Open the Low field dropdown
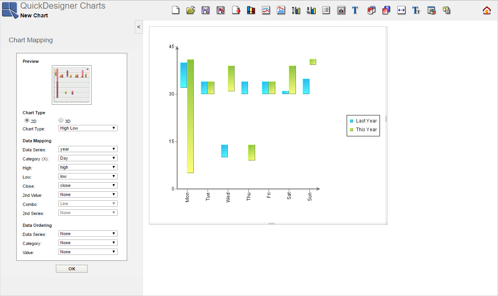Image resolution: width=498 pixels, height=296 pixels. point(88,177)
